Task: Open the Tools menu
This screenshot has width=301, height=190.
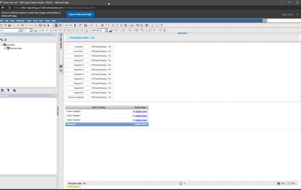Action: point(47,21)
